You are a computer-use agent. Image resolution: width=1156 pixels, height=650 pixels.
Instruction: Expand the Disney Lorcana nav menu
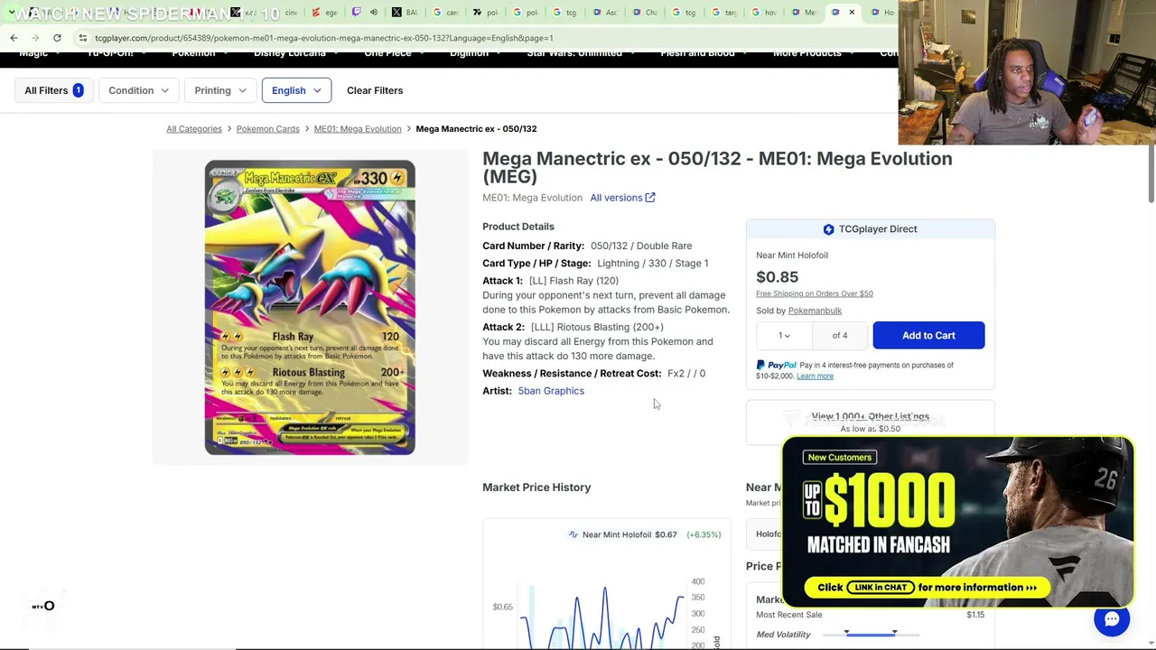[x=294, y=53]
